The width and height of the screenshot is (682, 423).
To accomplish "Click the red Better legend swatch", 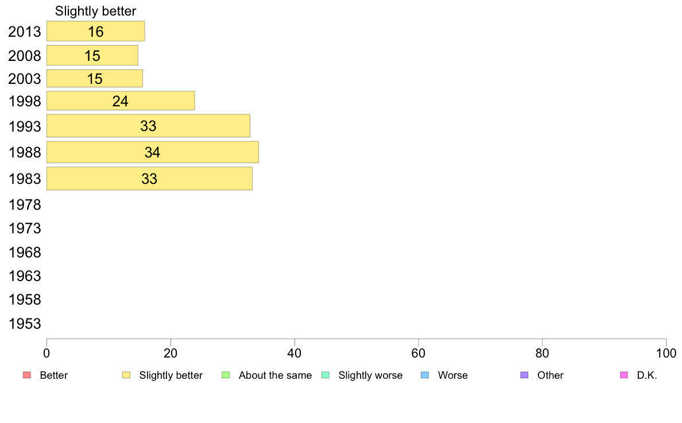I will [27, 375].
